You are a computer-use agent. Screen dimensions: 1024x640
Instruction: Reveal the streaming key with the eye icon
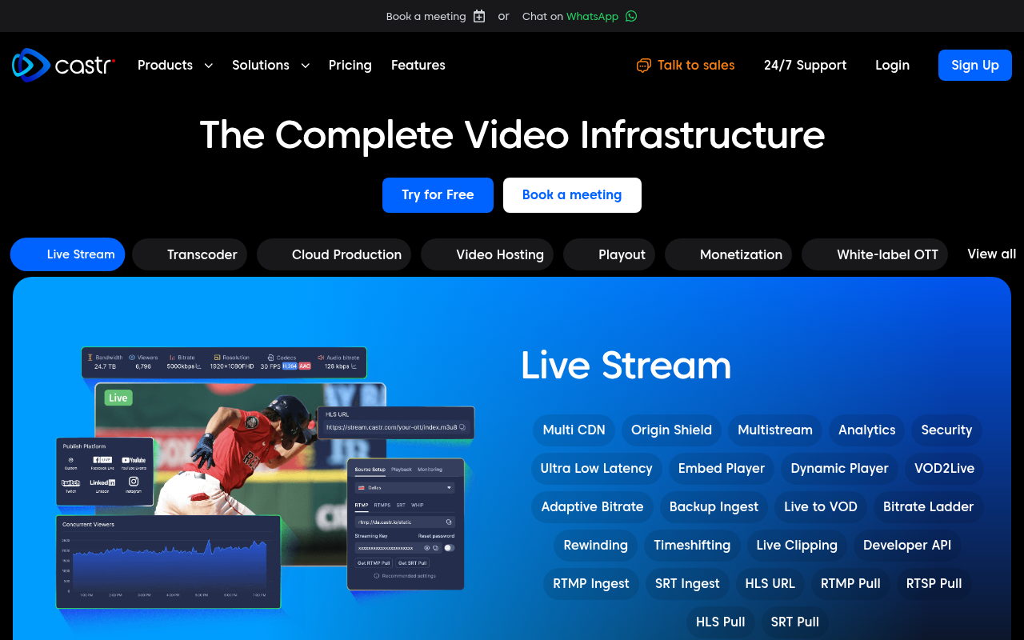pyautogui.click(x=426, y=548)
